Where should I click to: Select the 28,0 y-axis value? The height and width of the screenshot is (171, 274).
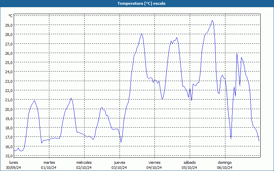[x=9, y=35]
